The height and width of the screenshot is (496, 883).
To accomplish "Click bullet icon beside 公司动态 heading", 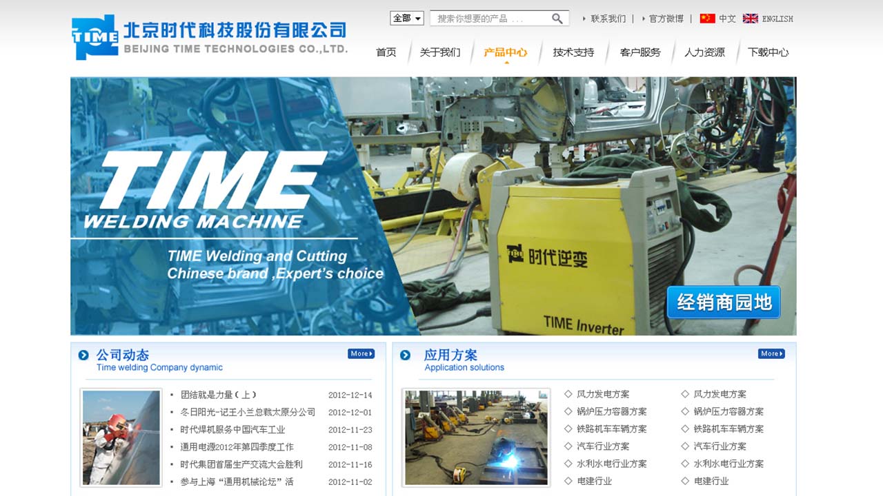I will pos(83,355).
